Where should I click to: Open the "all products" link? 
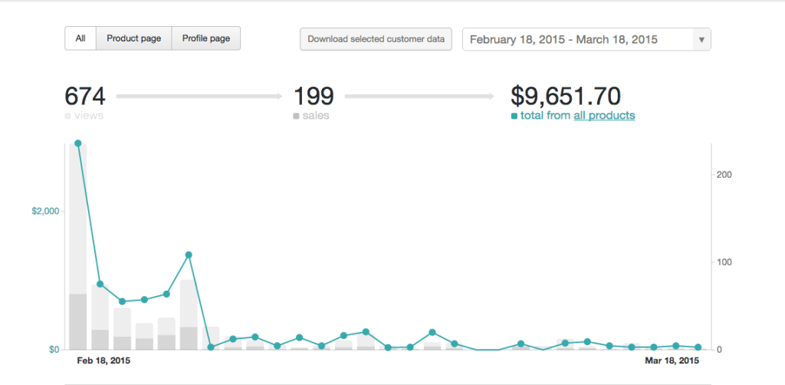(x=604, y=116)
